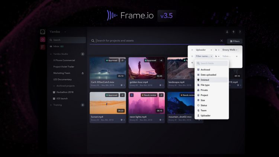Open the Emery Wells value dropdown

point(230,50)
